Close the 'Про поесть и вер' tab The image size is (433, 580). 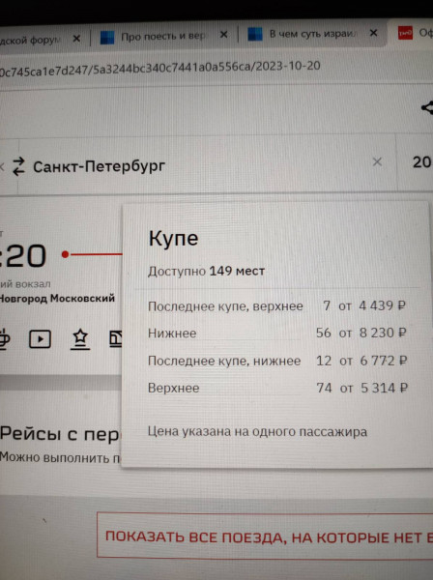[x=223, y=35]
